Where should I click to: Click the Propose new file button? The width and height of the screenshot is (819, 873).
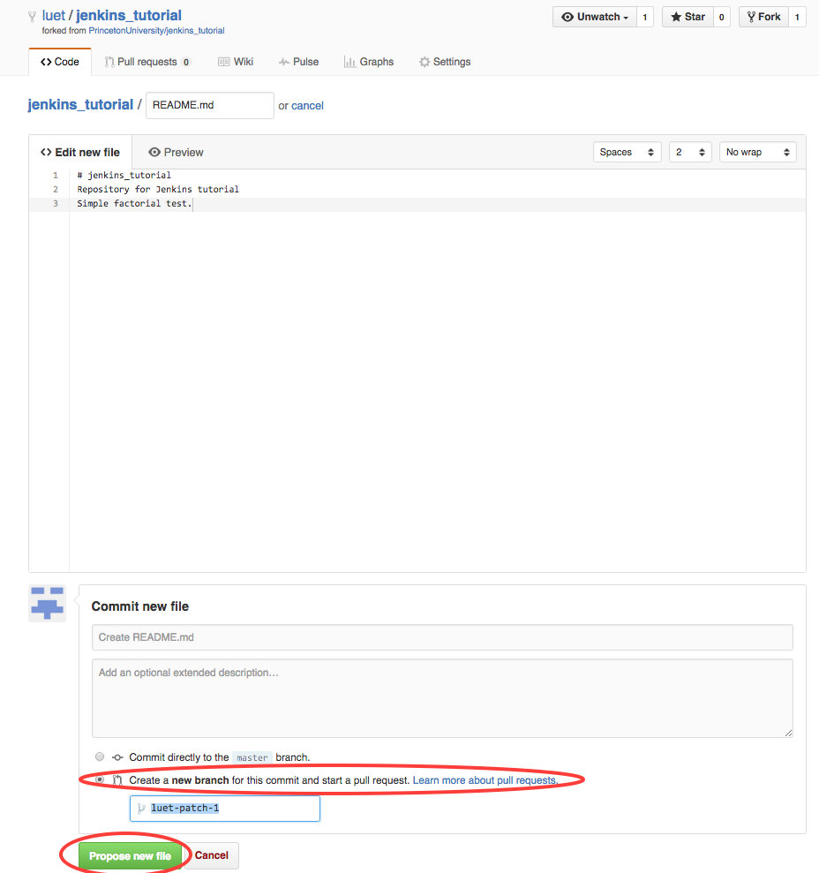click(131, 855)
